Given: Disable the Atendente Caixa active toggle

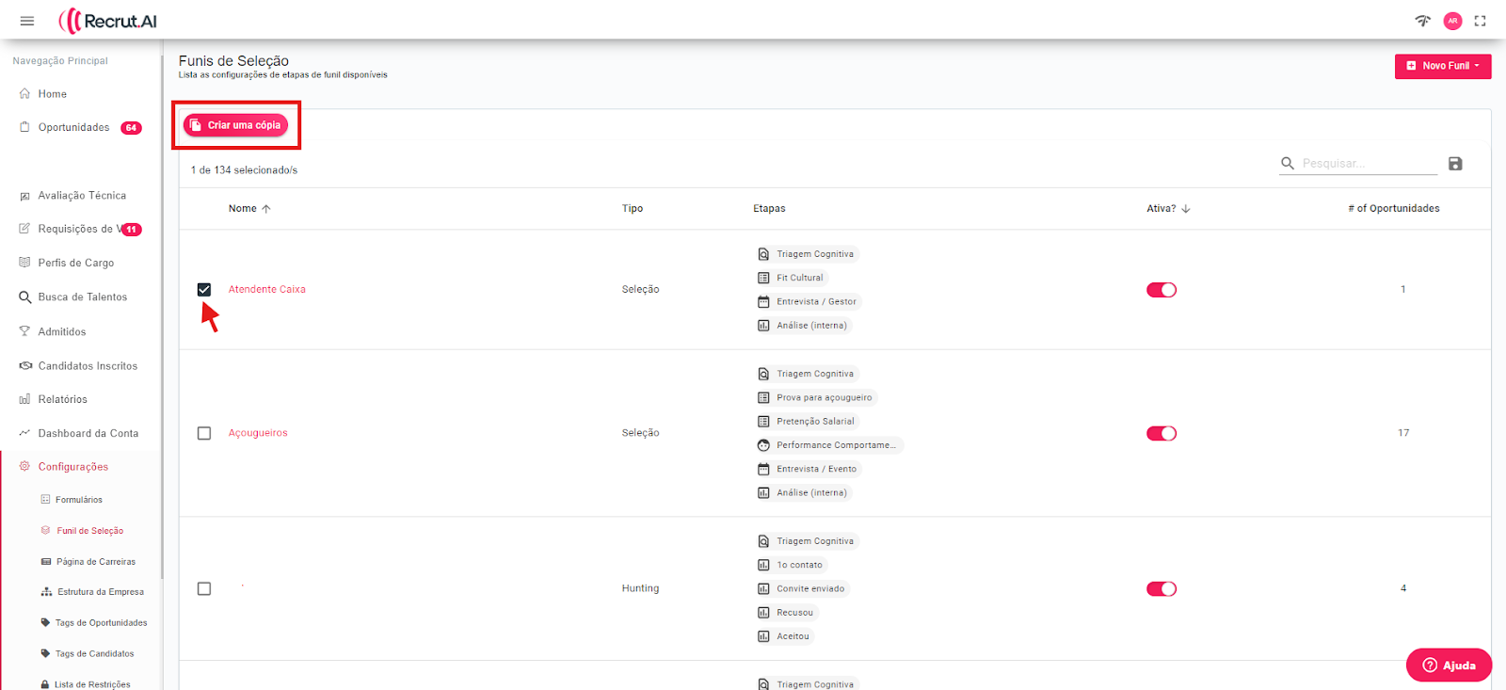Looking at the screenshot, I should 1162,290.
